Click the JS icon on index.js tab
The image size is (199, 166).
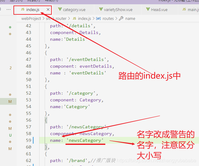[23, 9]
